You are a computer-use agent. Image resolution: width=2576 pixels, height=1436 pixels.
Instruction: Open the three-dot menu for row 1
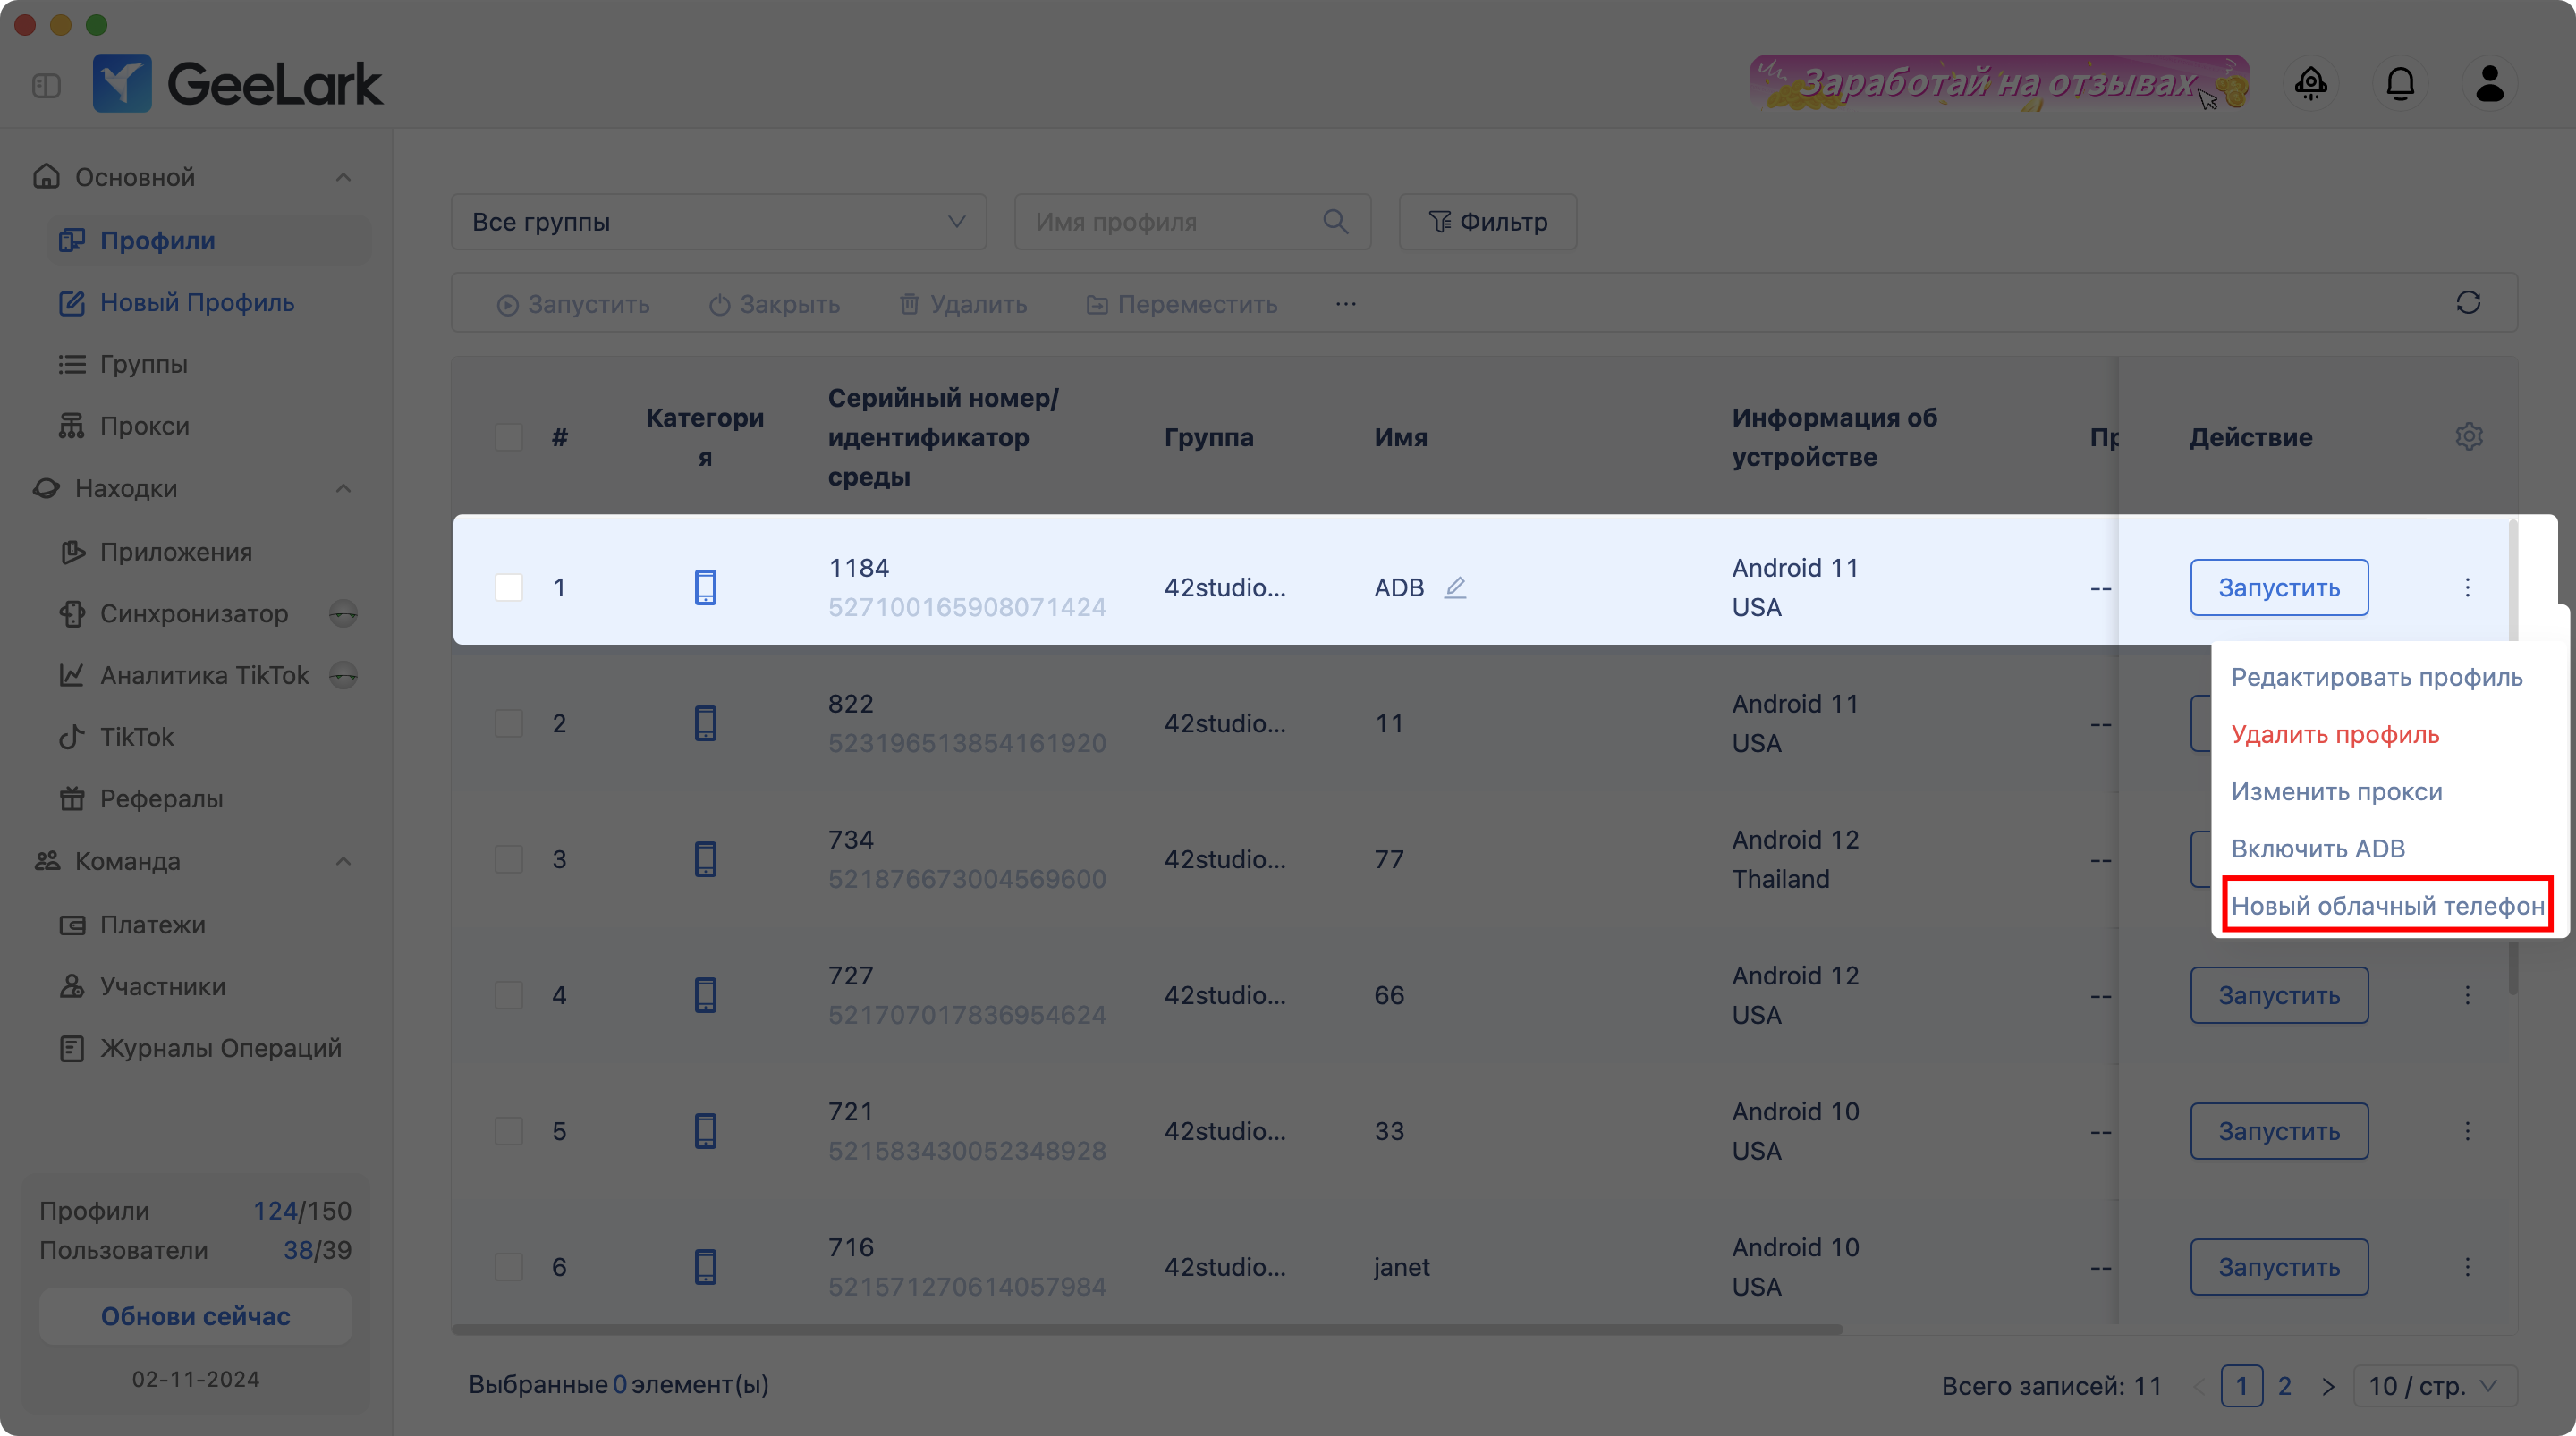coord(2467,588)
